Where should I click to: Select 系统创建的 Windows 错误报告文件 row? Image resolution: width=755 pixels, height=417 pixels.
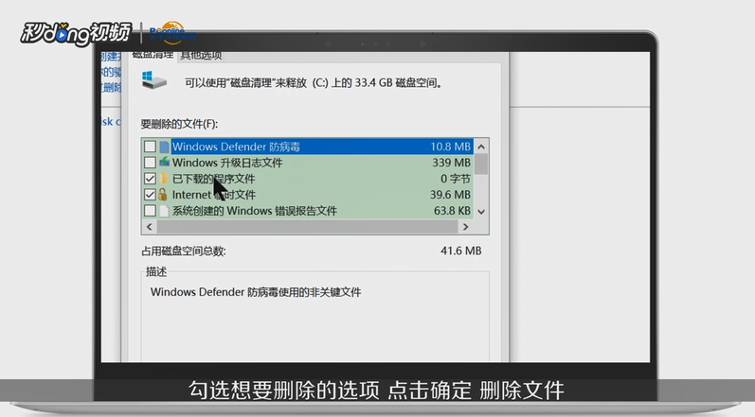[308, 211]
